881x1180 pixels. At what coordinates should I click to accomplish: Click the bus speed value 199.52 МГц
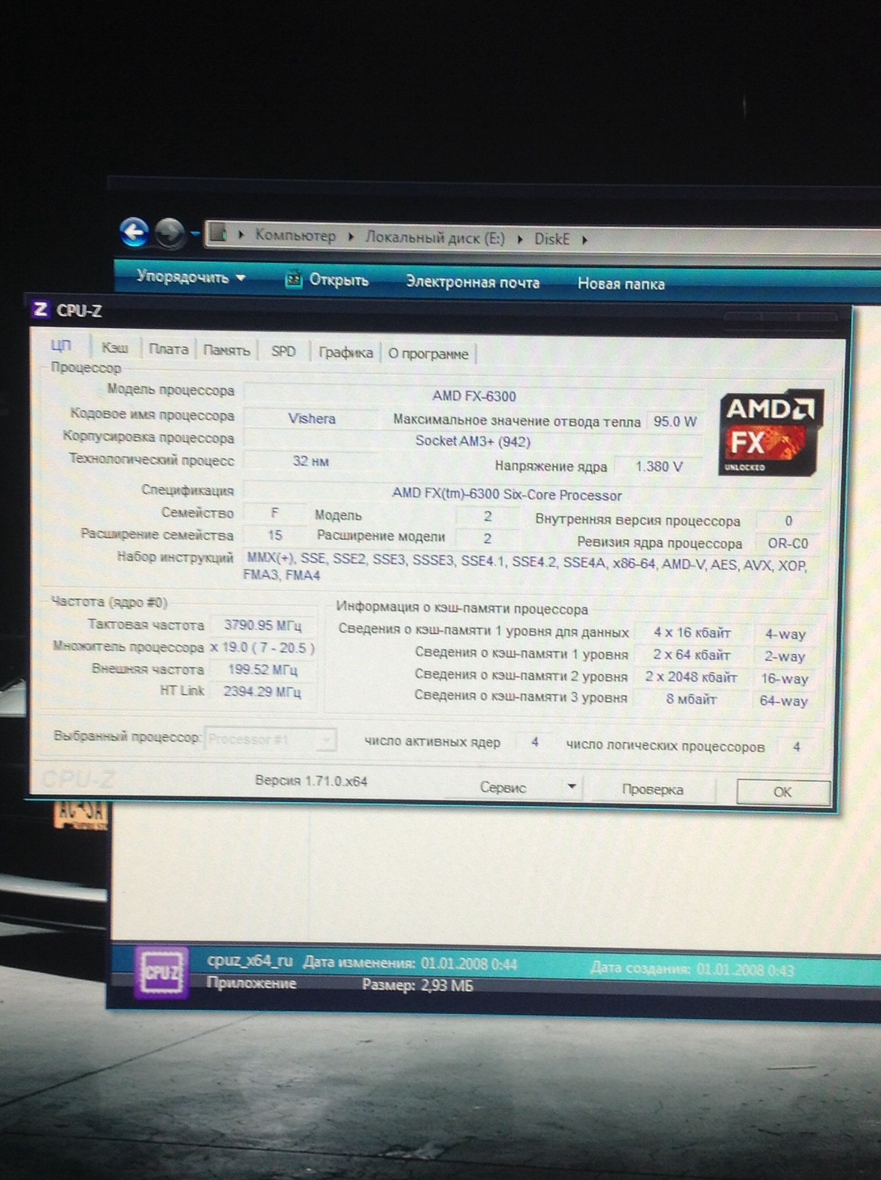pos(262,670)
